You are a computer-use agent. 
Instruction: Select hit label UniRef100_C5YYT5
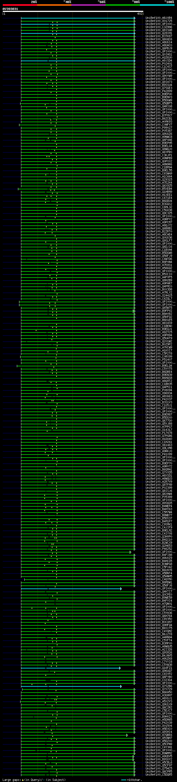(158, 369)
